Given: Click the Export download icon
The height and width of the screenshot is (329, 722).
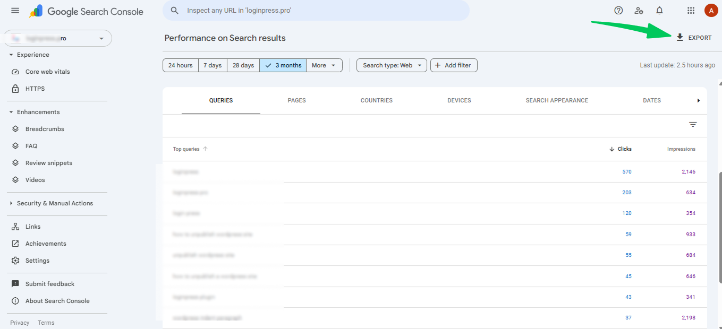Looking at the screenshot, I should 680,37.
